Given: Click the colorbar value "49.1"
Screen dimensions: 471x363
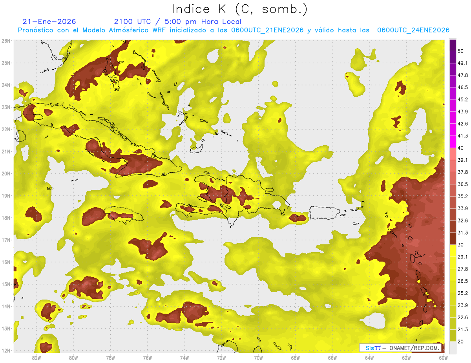Looking at the screenshot, I should [x=462, y=63].
